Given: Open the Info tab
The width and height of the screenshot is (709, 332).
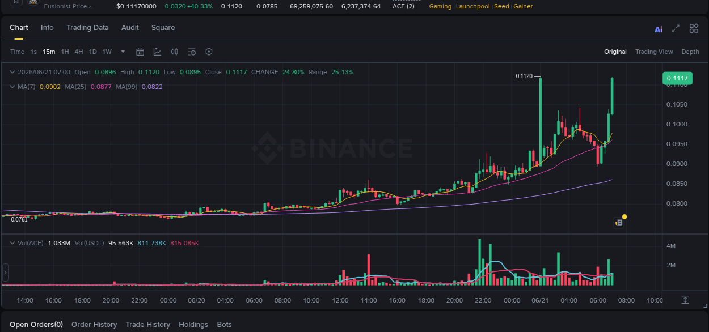Looking at the screenshot, I should [47, 28].
